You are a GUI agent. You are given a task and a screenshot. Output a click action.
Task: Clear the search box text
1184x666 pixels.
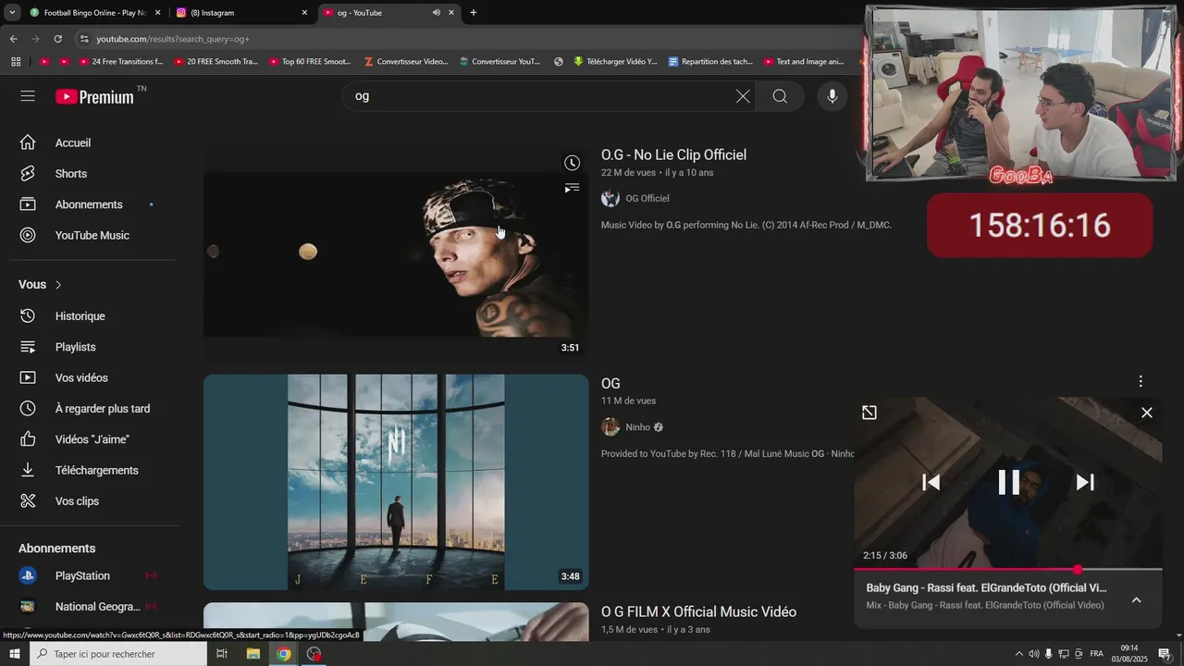743,96
